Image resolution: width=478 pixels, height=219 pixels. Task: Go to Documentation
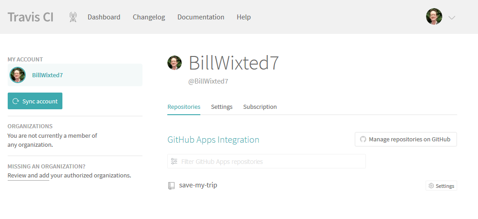click(201, 17)
